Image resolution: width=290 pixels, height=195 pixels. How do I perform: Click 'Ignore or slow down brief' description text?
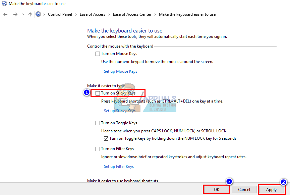(x=174, y=157)
